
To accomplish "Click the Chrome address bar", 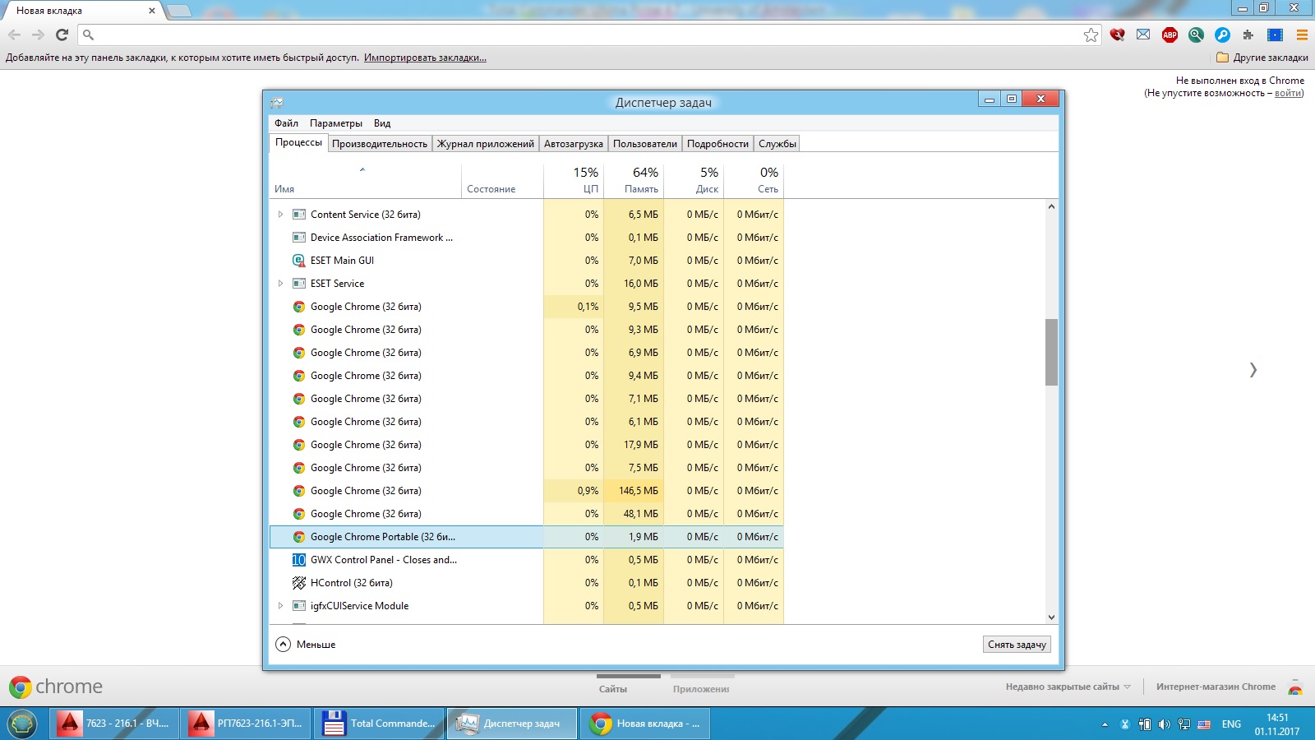I will pyautogui.click(x=588, y=35).
